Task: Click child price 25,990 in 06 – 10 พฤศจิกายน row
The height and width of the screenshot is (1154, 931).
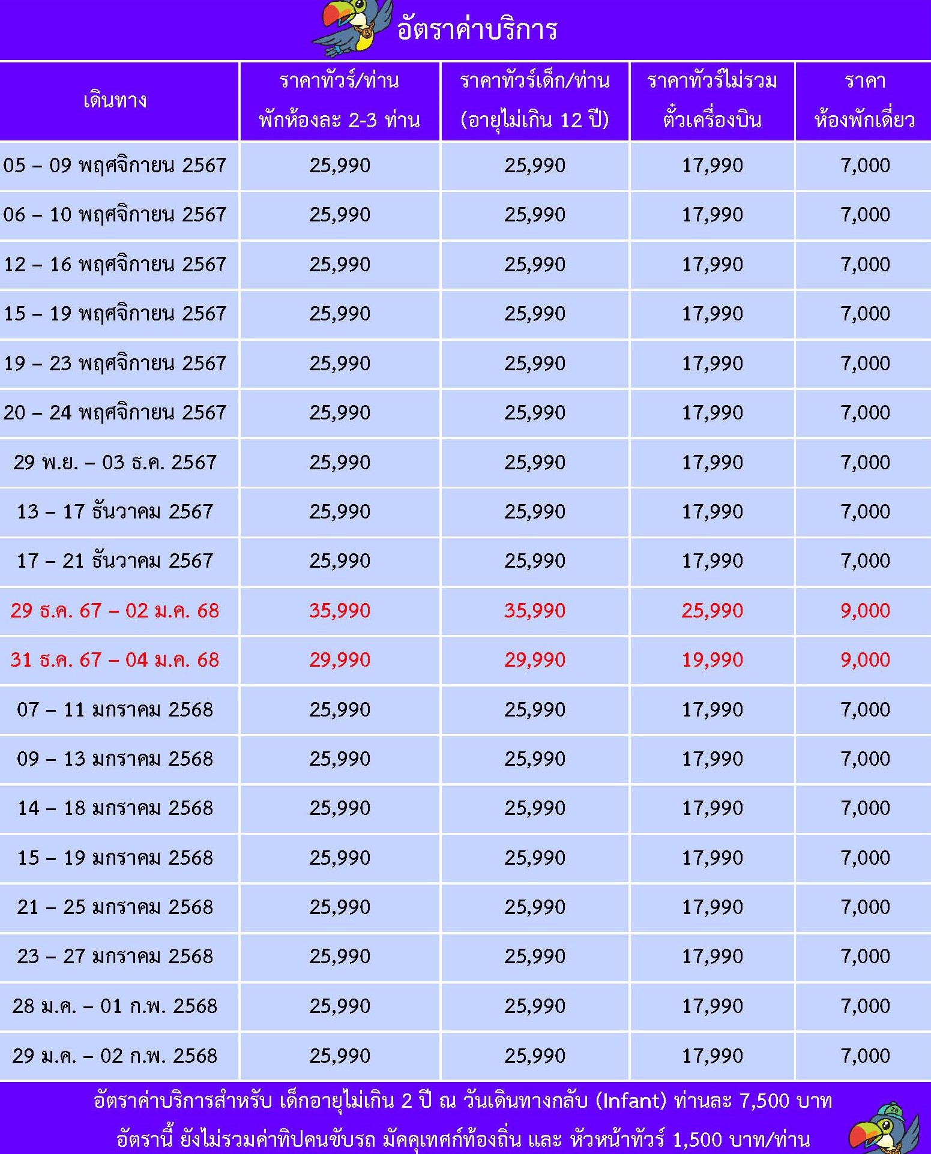Action: click(x=535, y=215)
